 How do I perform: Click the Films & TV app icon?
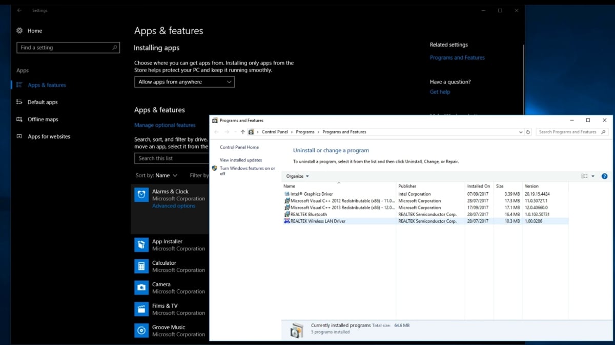click(x=141, y=309)
